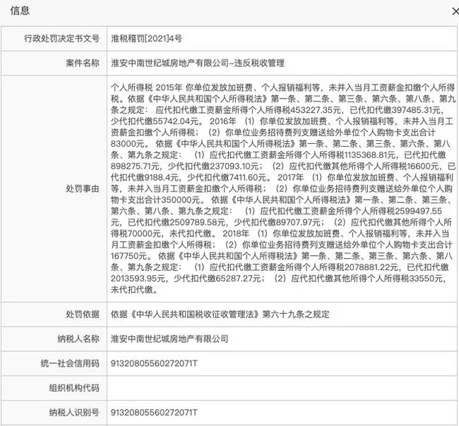This screenshot has width=459, height=426.
Task: Click the 处罚事由 label
Action: (x=83, y=189)
